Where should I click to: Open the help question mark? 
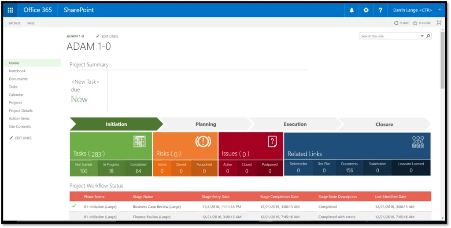tap(380, 10)
